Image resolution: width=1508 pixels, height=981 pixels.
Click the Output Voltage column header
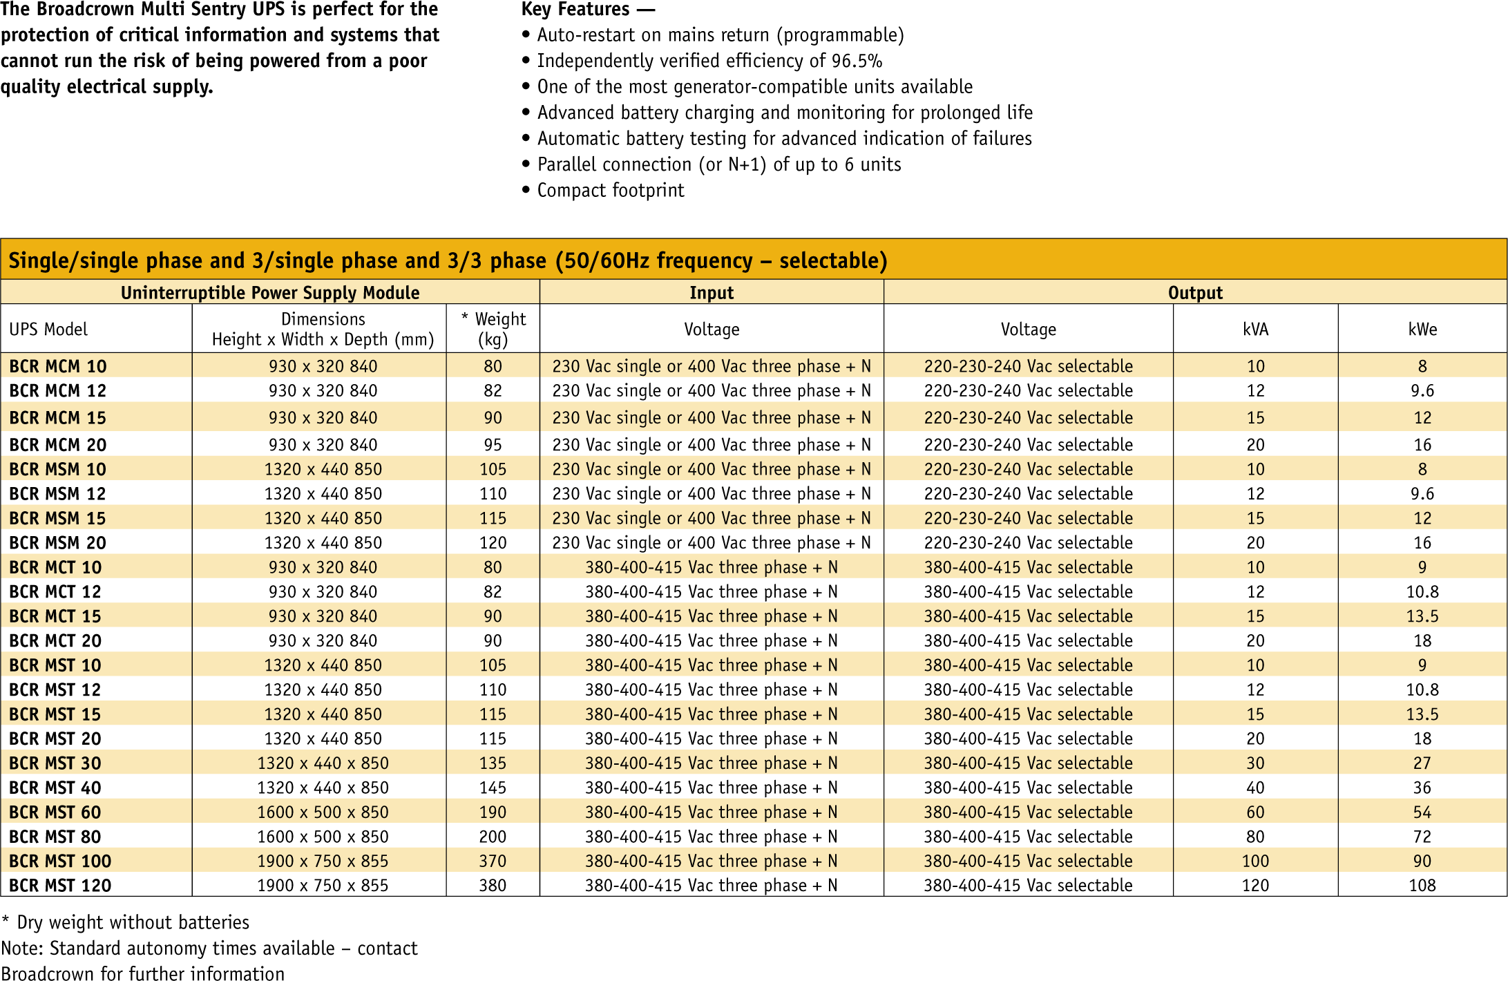[x=1029, y=330]
